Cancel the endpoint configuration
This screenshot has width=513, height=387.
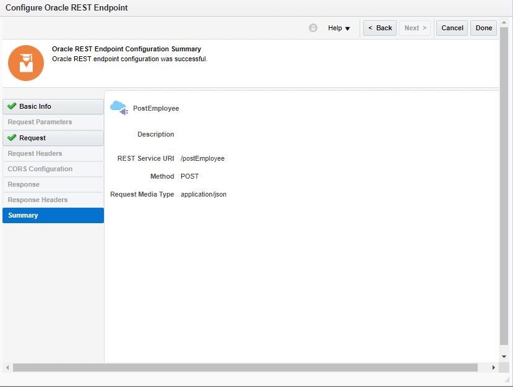pyautogui.click(x=452, y=28)
